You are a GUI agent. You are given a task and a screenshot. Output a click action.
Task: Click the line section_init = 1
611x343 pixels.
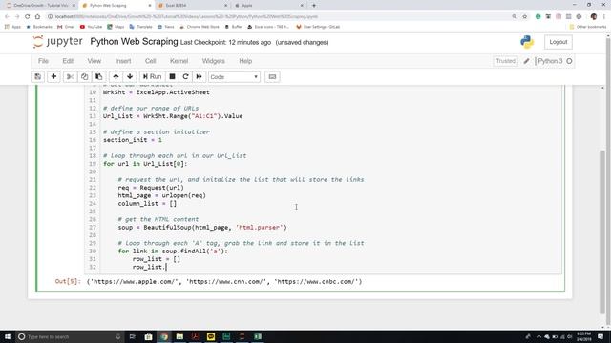click(x=133, y=140)
